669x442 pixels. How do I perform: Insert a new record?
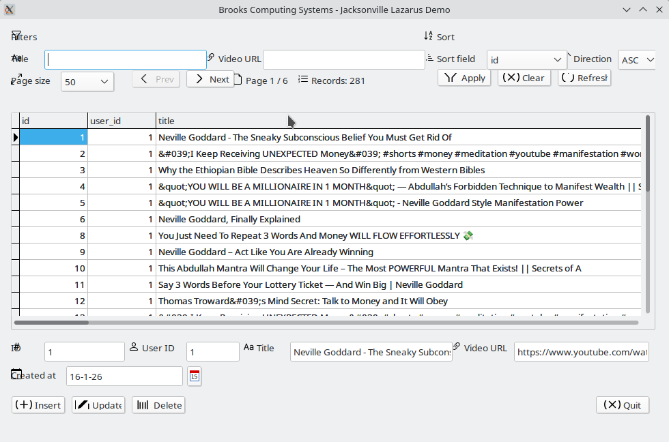point(38,405)
